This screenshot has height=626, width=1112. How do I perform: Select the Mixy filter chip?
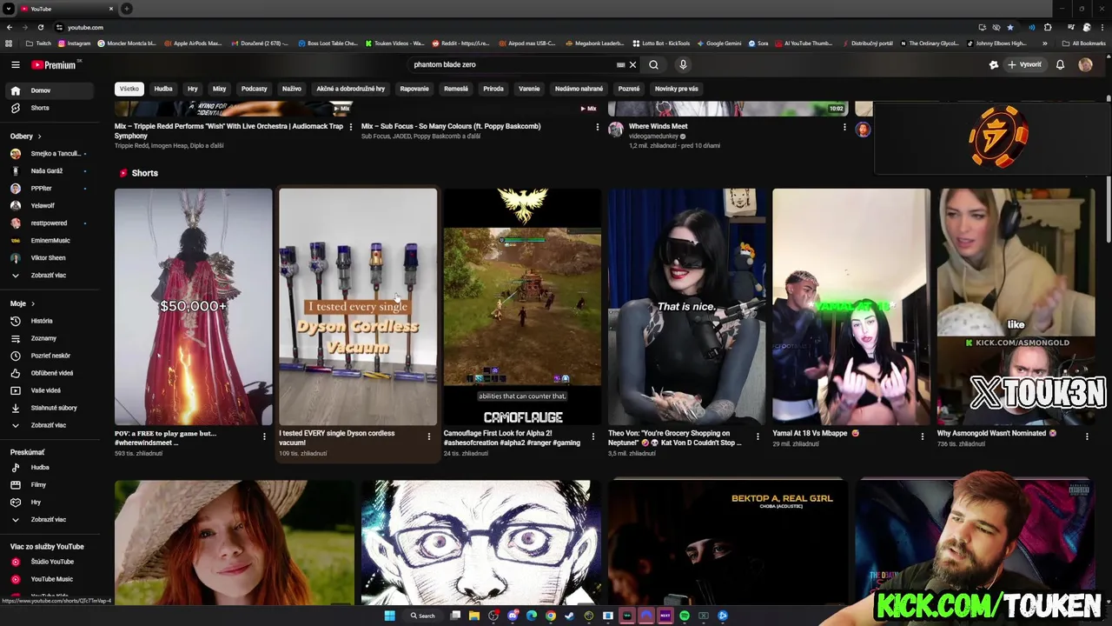(x=219, y=89)
